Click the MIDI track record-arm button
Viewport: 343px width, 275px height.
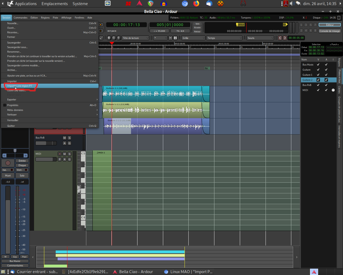click(60, 154)
